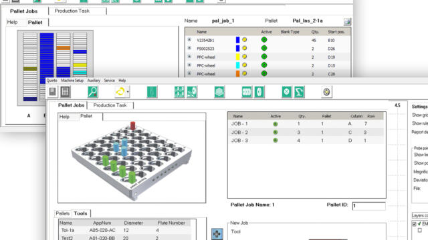Switch to the Production Task tab in front window
This screenshot has width=428, height=240.
click(110, 105)
